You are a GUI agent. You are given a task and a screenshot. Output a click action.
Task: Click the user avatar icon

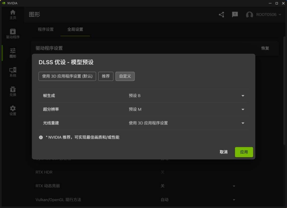(250, 15)
